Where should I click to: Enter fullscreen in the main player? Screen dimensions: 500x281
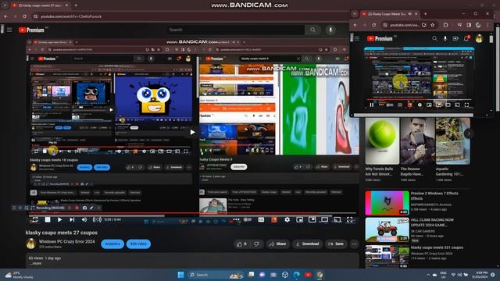(350, 219)
